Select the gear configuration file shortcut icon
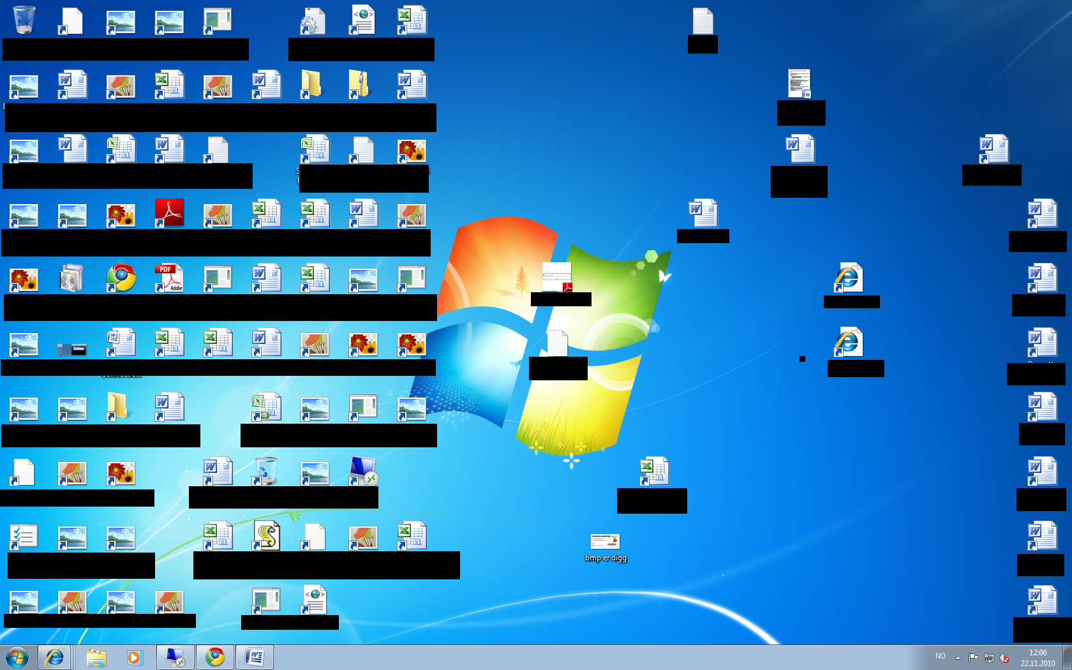The height and width of the screenshot is (670, 1072). (x=313, y=21)
